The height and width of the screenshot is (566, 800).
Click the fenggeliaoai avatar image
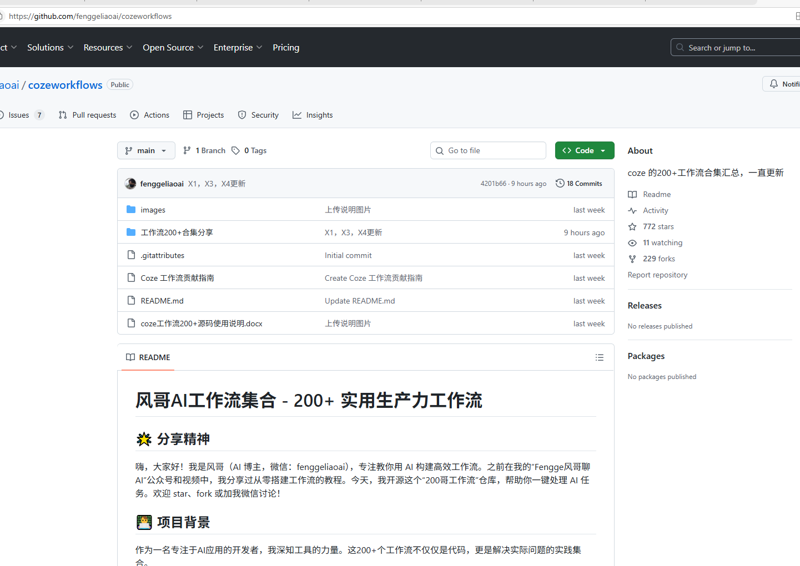[130, 184]
